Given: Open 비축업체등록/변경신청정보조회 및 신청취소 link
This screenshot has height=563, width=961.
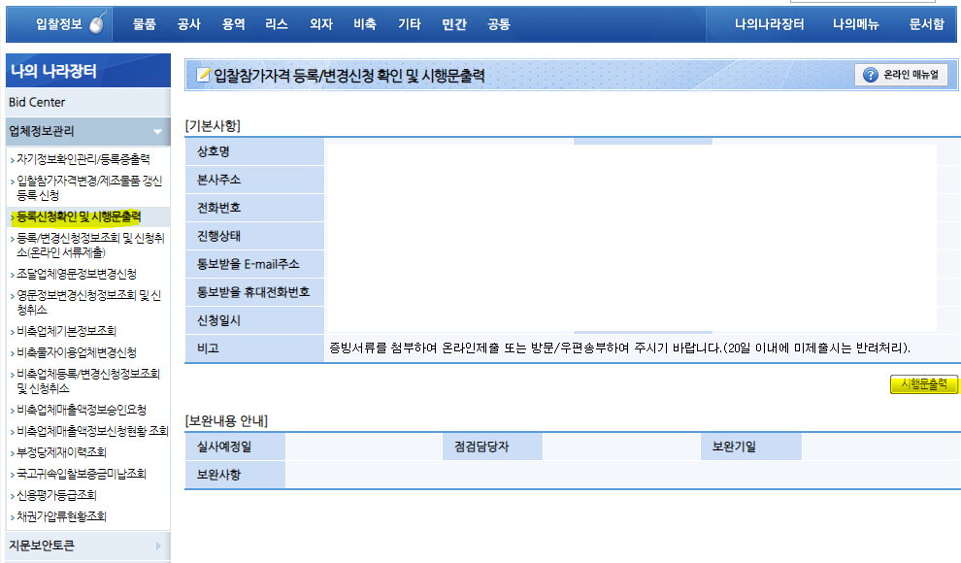Looking at the screenshot, I should coord(88,381).
